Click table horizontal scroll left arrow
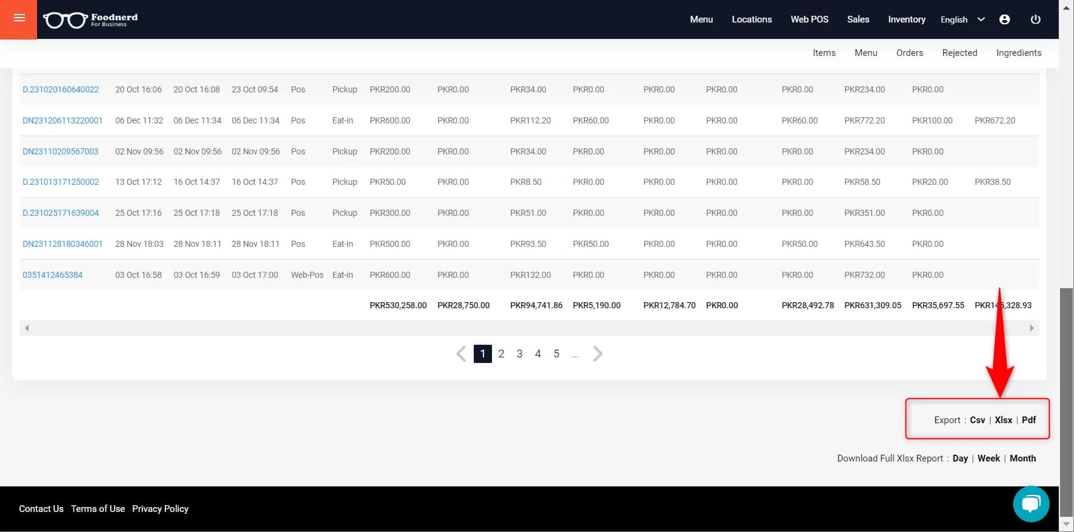This screenshot has width=1074, height=532. (x=27, y=328)
